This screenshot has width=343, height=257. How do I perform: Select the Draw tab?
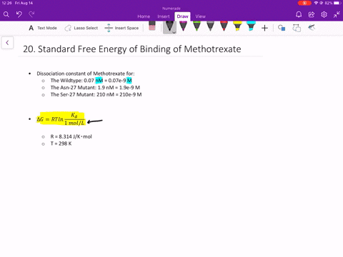182,16
